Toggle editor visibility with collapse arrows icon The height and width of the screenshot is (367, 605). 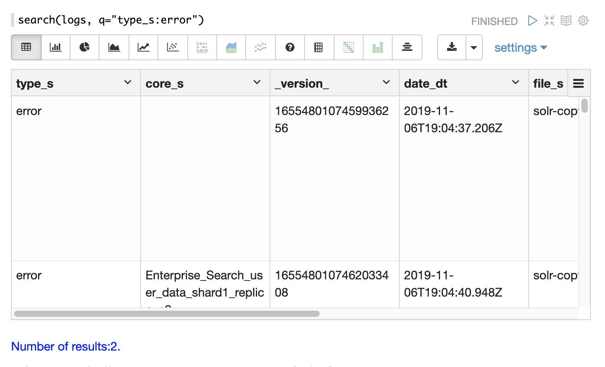[x=549, y=21]
